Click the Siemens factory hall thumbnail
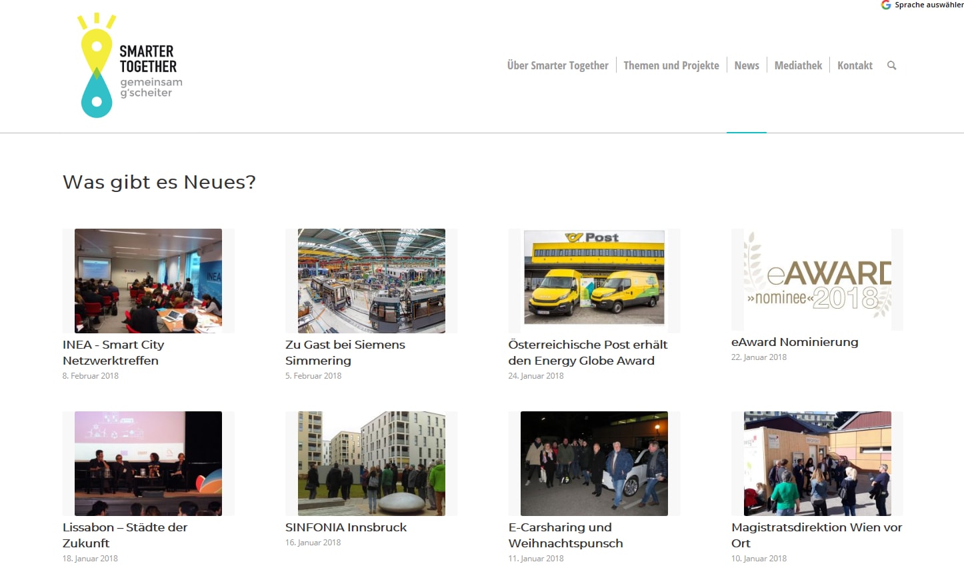The width and height of the screenshot is (964, 576). point(371,281)
